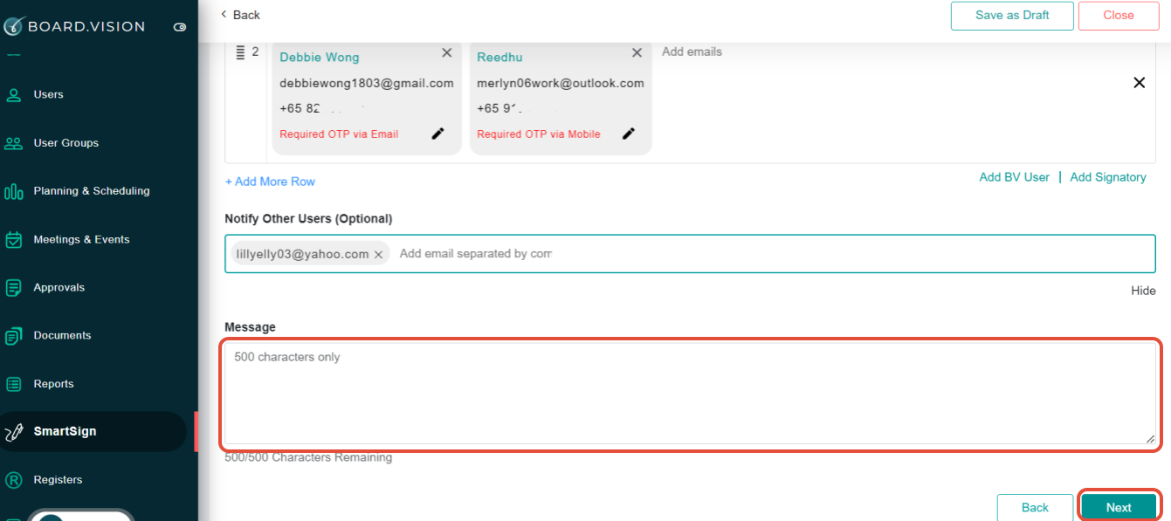This screenshot has height=521, width=1171.
Task: Click Add BV User link
Action: click(x=1014, y=177)
